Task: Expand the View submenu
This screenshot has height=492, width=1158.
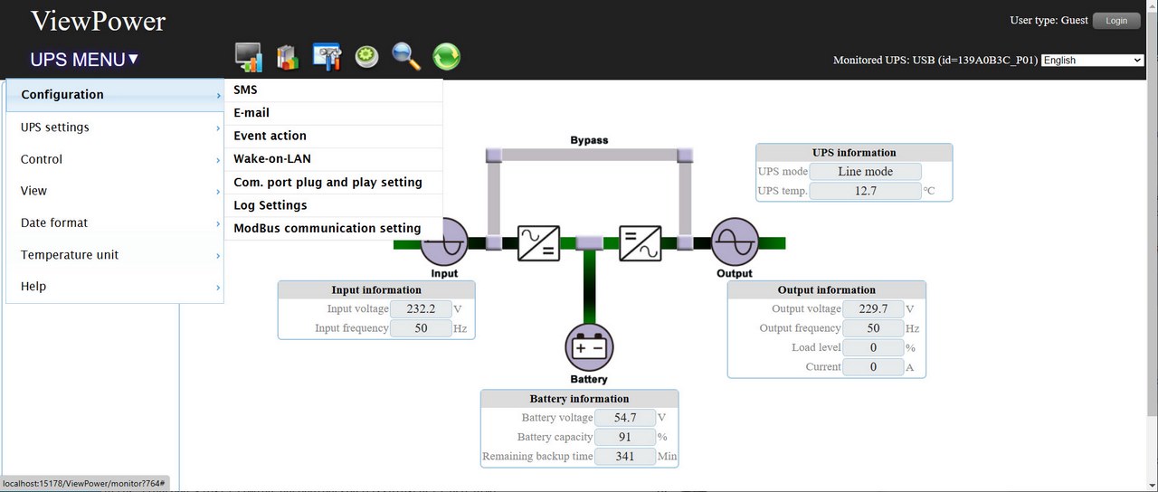Action: [115, 191]
